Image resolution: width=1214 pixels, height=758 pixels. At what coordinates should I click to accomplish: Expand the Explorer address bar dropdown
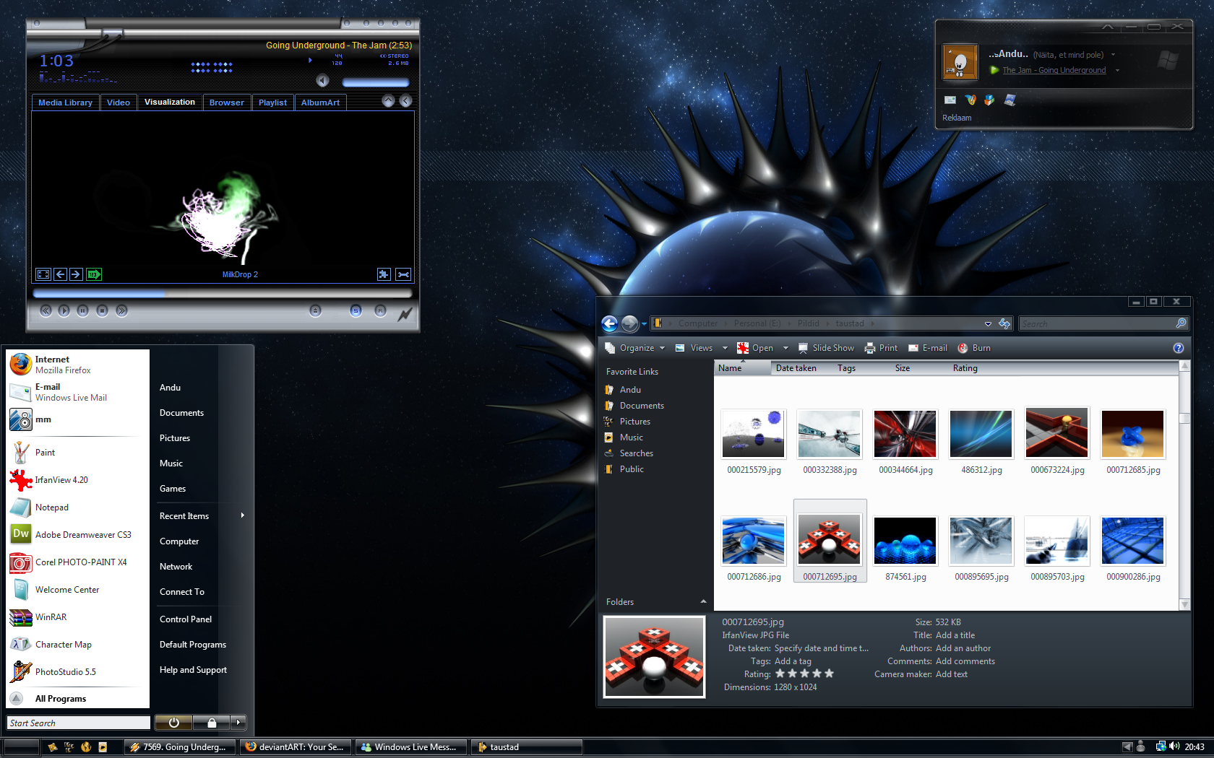988,323
